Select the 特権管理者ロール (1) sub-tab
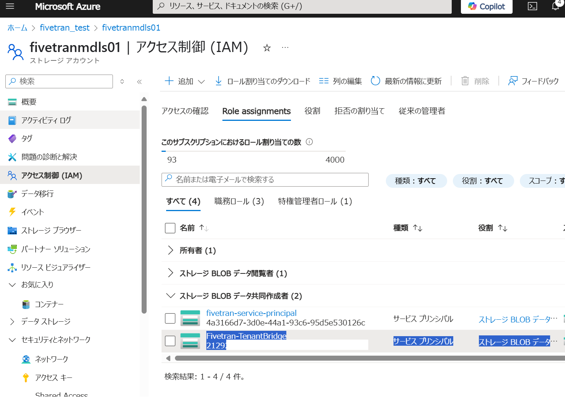The image size is (565, 418). (315, 202)
